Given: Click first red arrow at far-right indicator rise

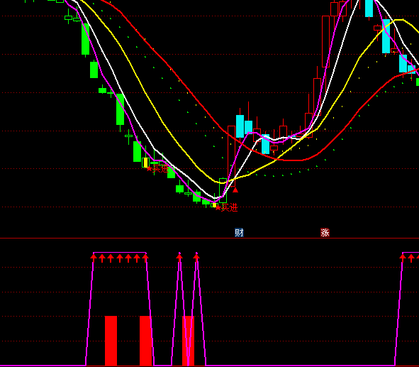Looking at the screenshot, I should (403, 258).
